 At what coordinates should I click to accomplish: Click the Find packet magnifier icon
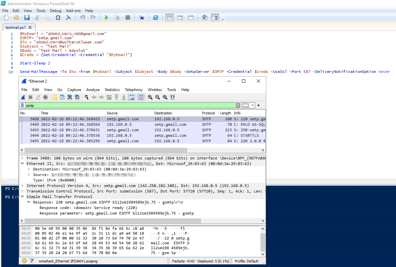coord(87,97)
